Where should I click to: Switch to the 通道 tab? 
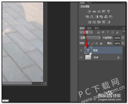click(89, 28)
